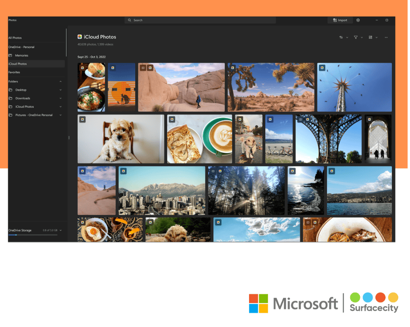Viewport: 410px width, 327px height.
Task: Open Favorites in the sidebar
Action: 14,72
